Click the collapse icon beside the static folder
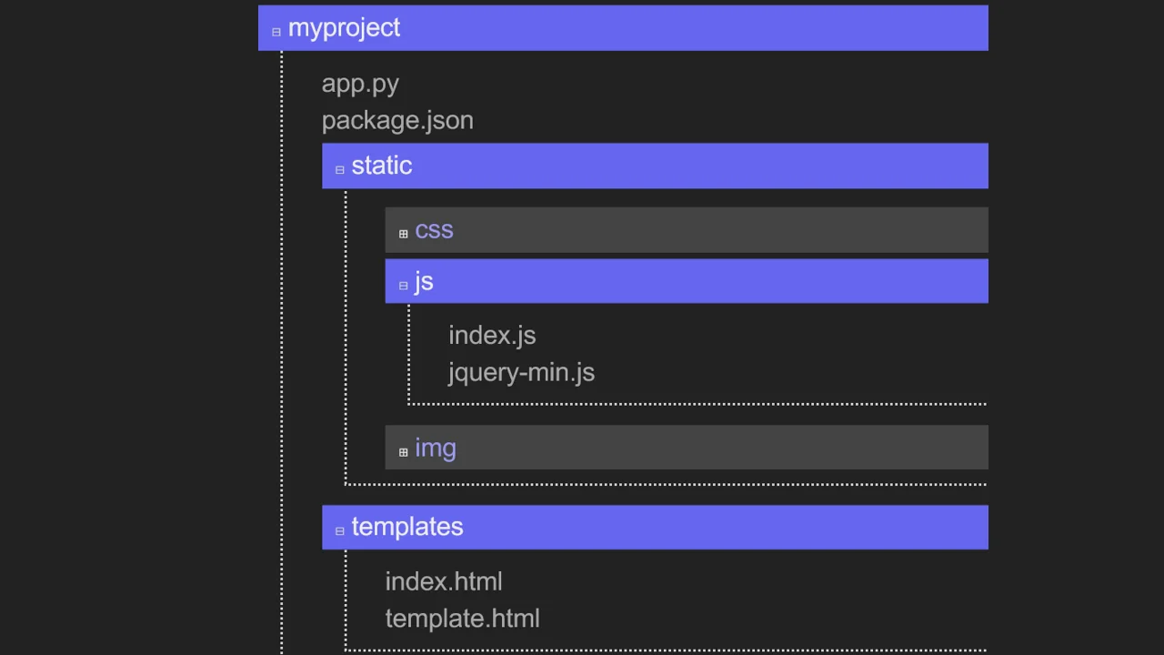The image size is (1164, 655). 339,168
